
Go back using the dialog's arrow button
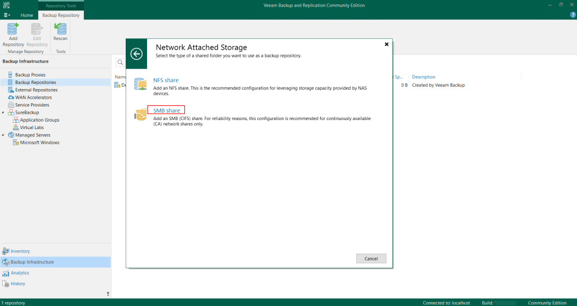(136, 54)
